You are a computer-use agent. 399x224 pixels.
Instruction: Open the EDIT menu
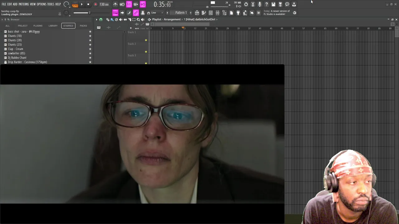[9, 4]
